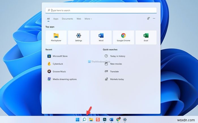Open Settings gear on the taskbar
Screen dimensions: 198x123
pos(125,119)
